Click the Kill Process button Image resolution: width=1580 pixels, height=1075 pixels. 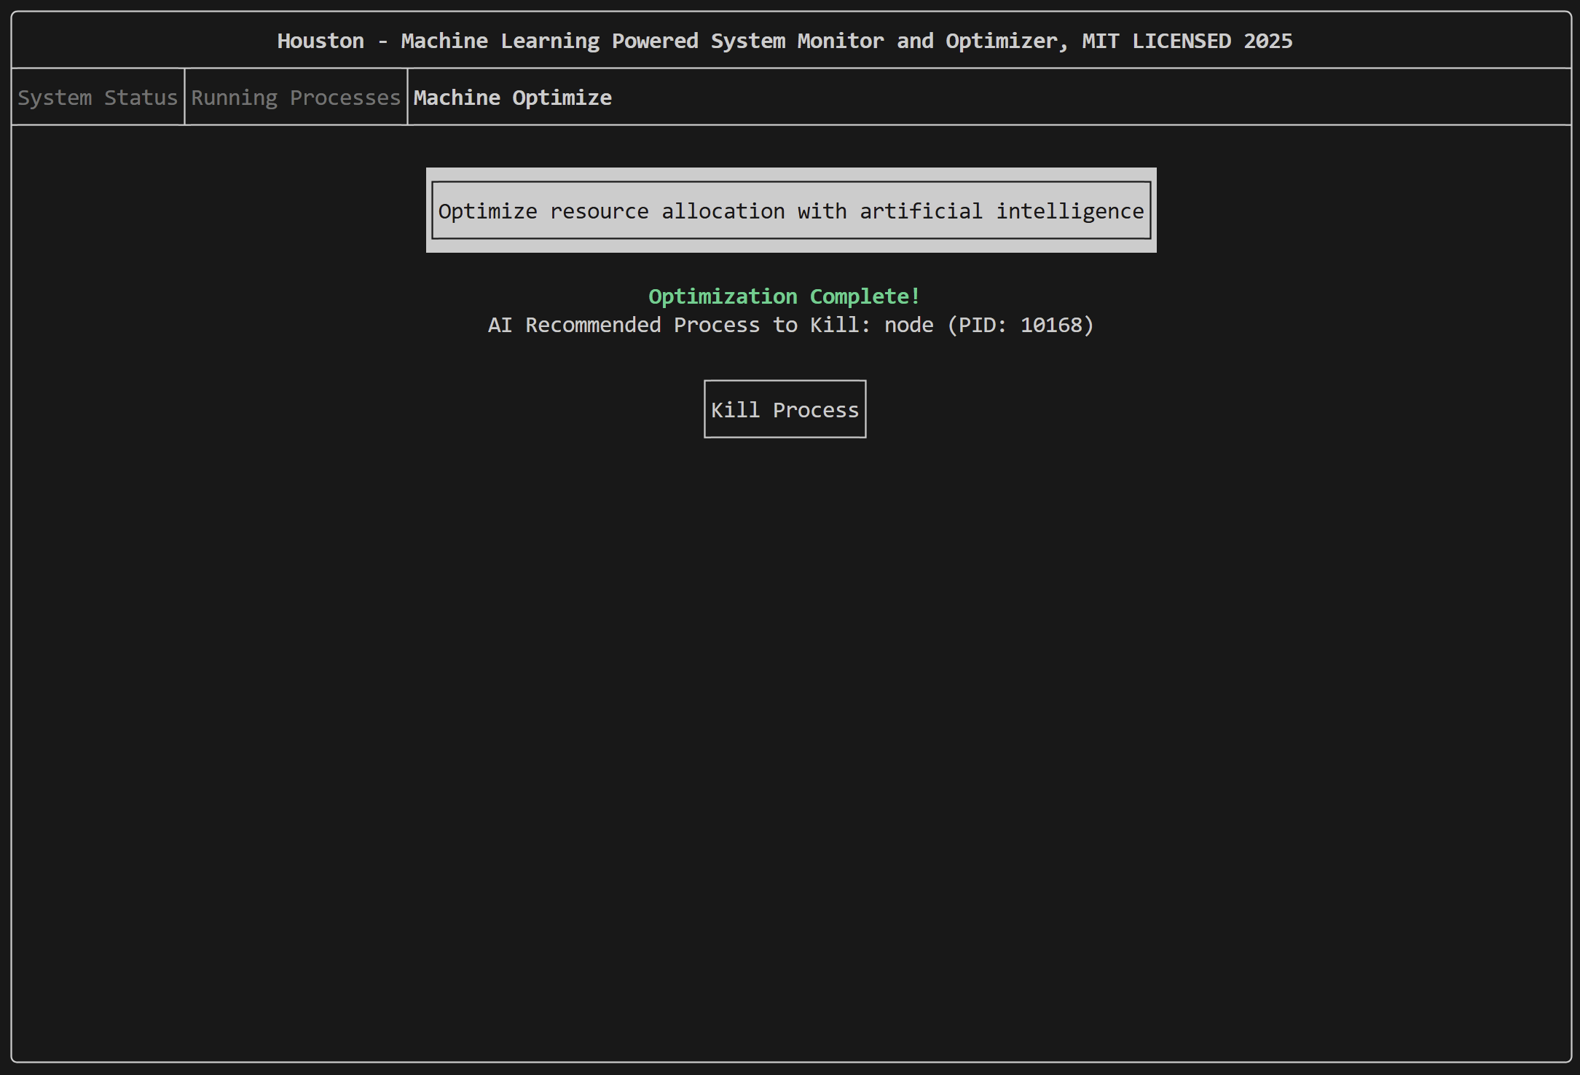tap(785, 409)
